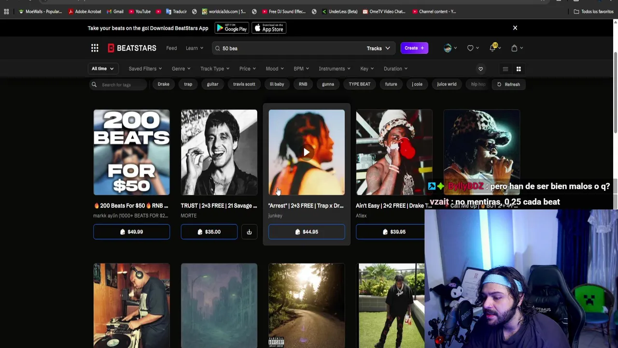Buy Ain't Easy beat for $39.95
The height and width of the screenshot is (348, 618).
(390, 232)
